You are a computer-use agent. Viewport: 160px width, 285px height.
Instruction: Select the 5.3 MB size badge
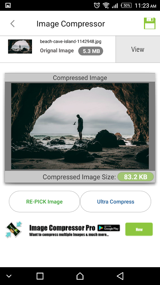[91, 51]
